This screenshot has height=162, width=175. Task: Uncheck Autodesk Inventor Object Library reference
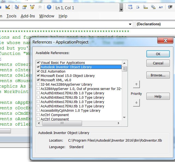[38, 67]
